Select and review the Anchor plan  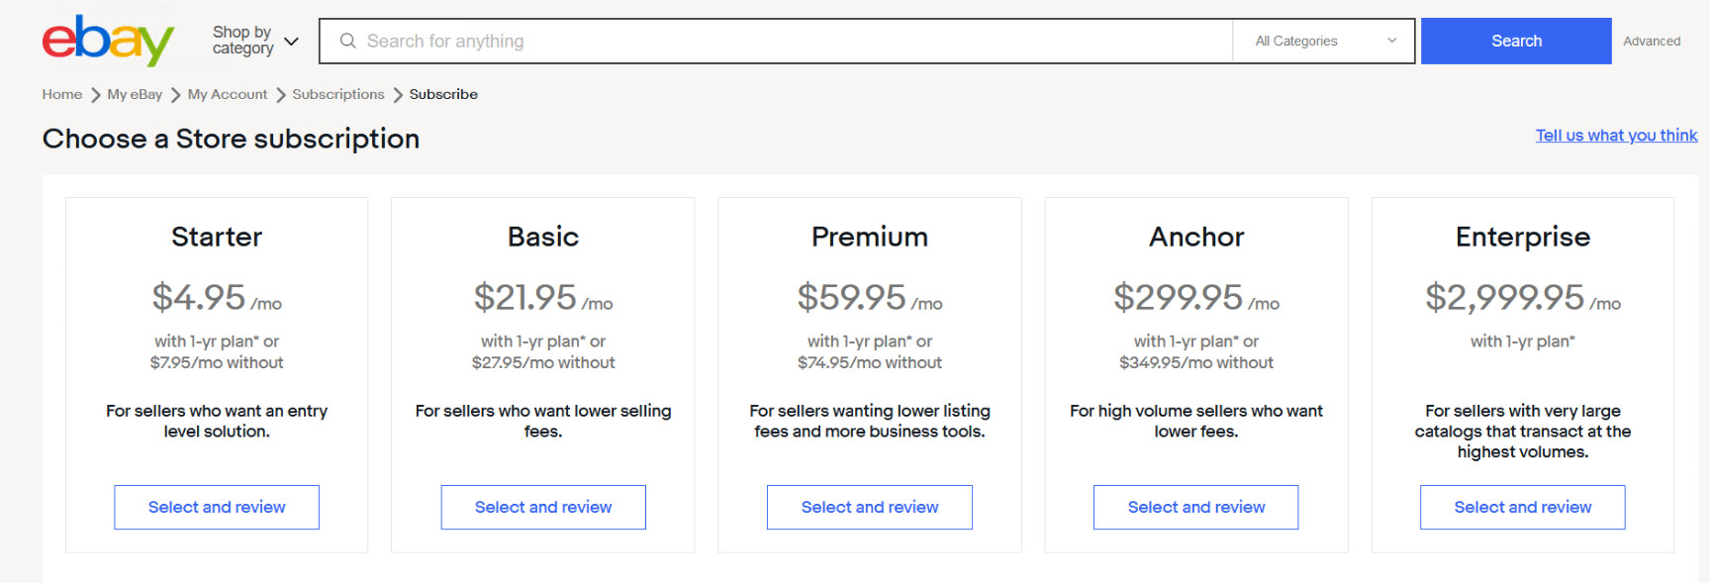coord(1195,507)
